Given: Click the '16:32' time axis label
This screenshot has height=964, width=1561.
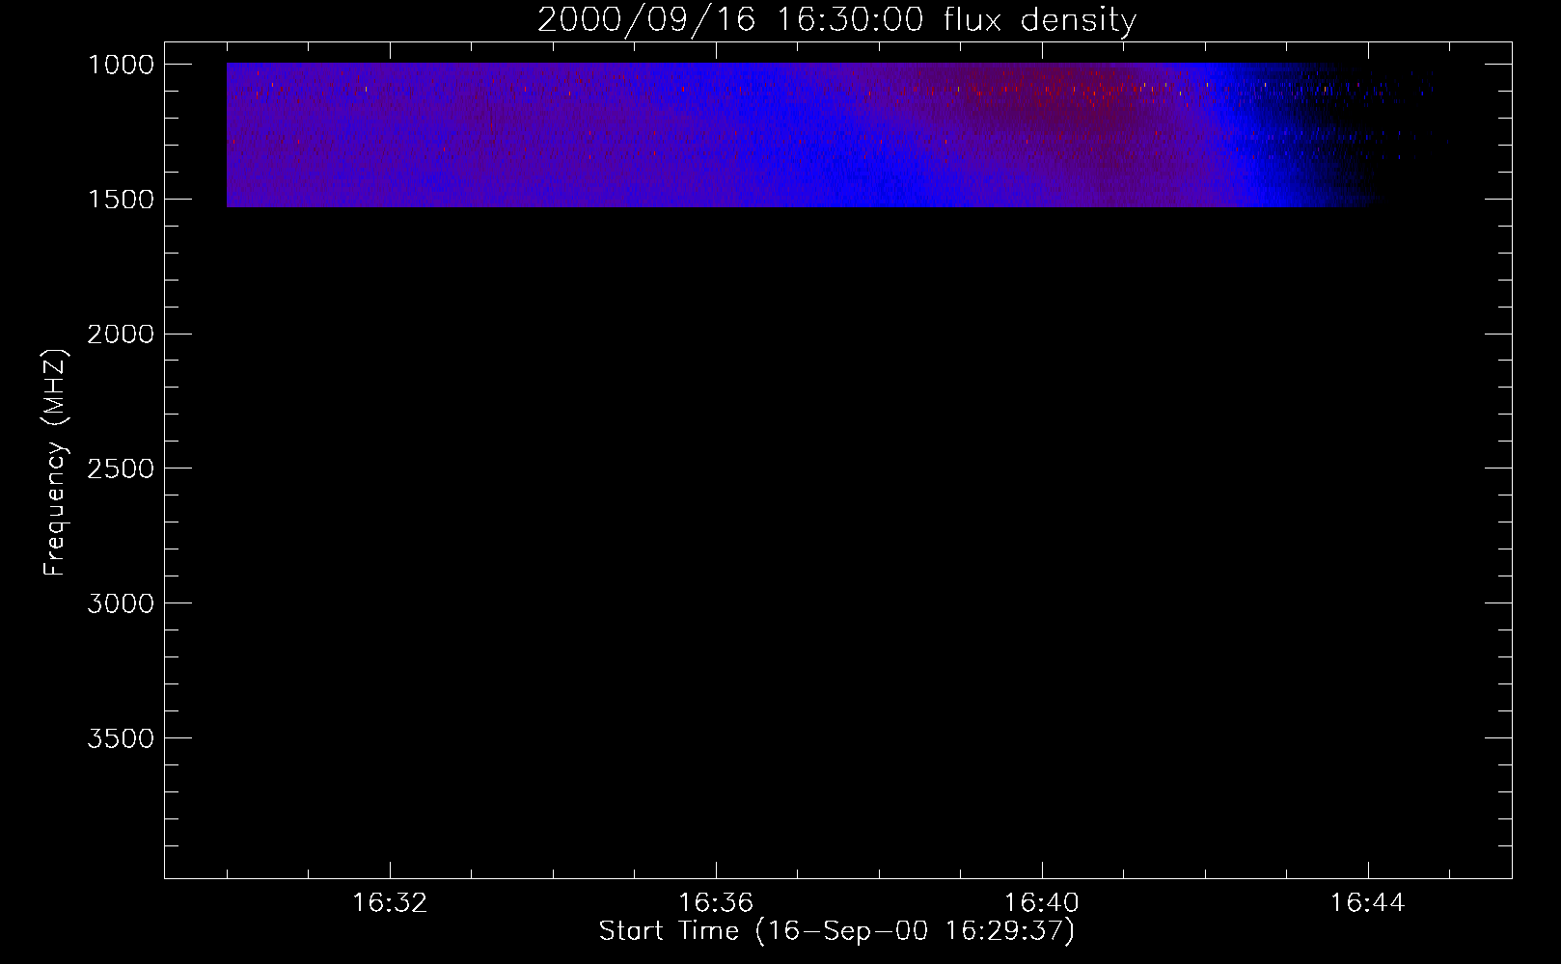Looking at the screenshot, I should [x=390, y=903].
